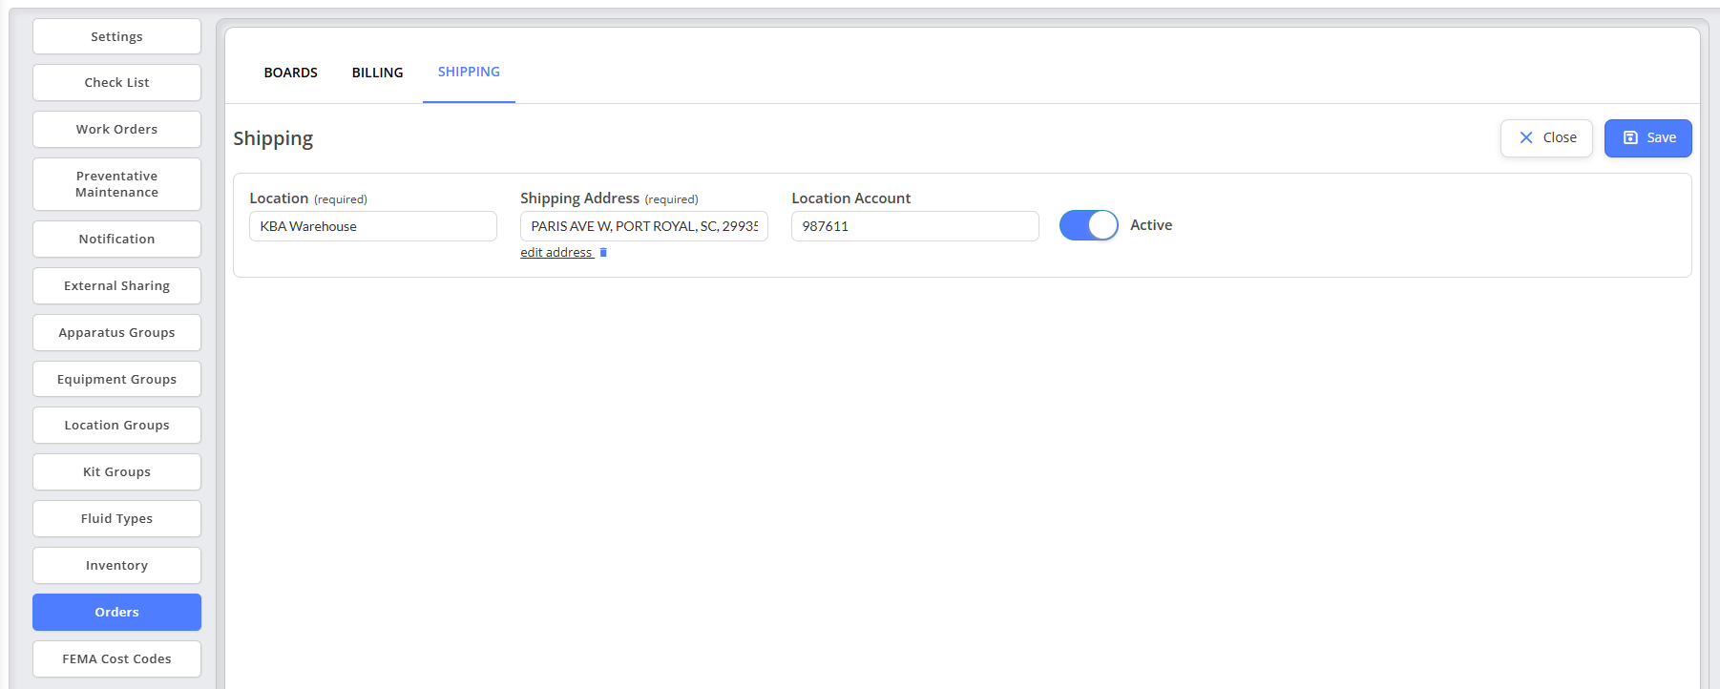This screenshot has width=1720, height=689.
Task: Open Settings in the sidebar
Action: (x=116, y=36)
